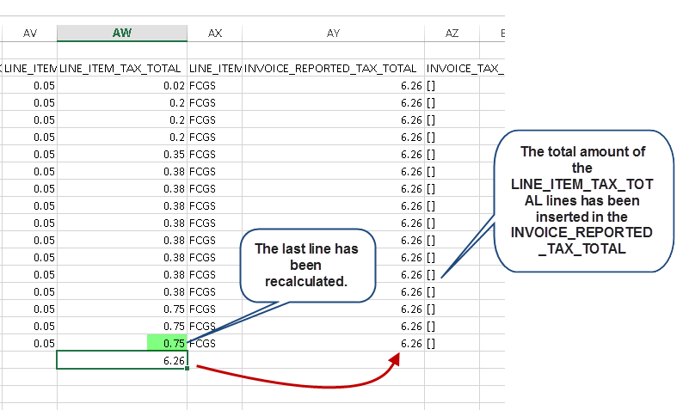683x410 pixels.
Task: Select FCGS in the row with 0.02
Action: pos(215,86)
